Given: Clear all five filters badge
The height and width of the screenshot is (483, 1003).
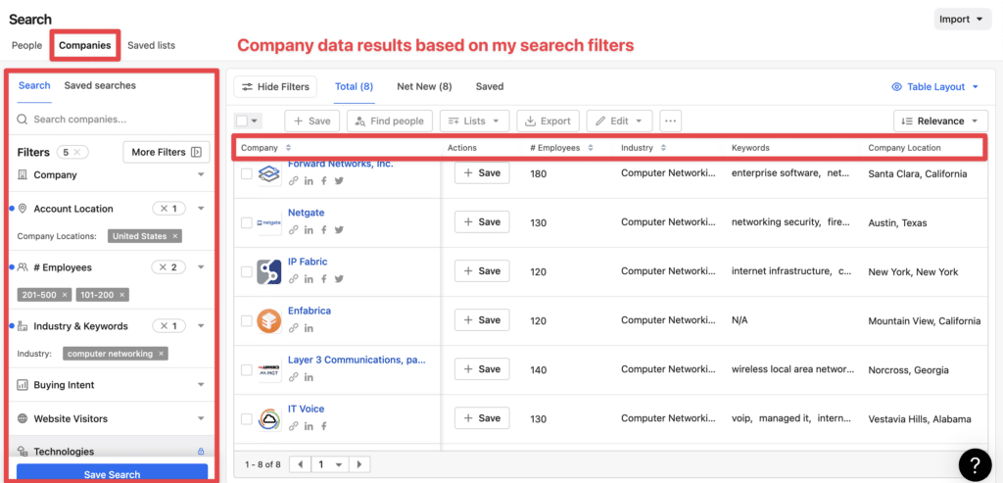Looking at the screenshot, I should click(x=72, y=152).
